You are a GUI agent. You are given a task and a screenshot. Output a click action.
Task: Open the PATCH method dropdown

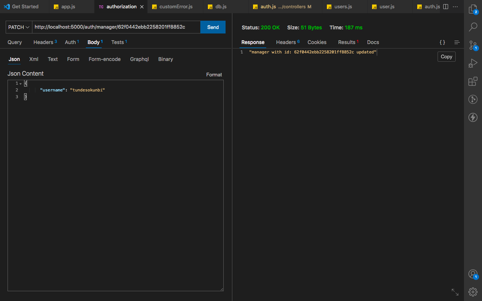18,27
